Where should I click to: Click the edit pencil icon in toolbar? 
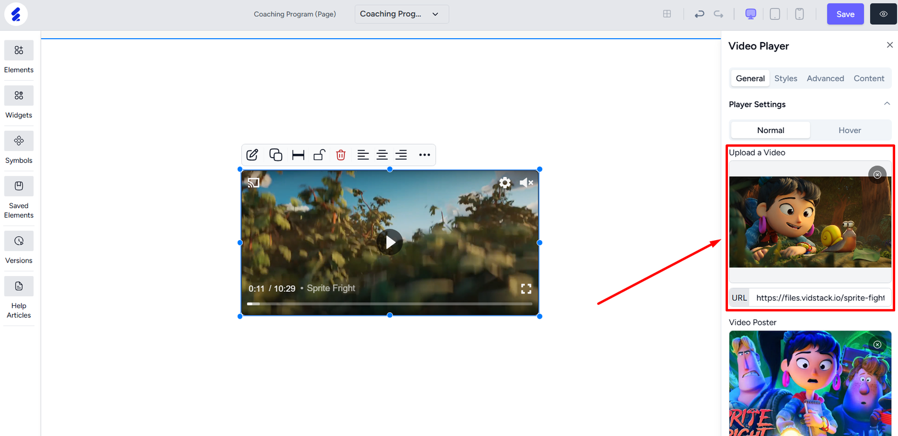pyautogui.click(x=252, y=155)
